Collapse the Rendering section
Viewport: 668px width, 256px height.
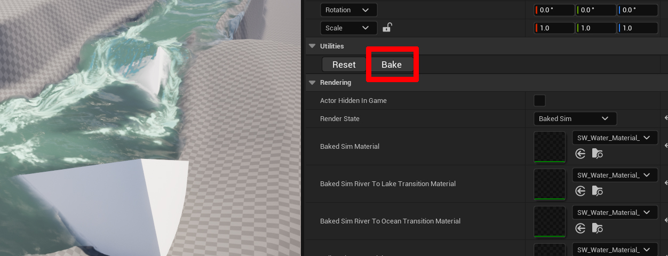click(x=312, y=83)
